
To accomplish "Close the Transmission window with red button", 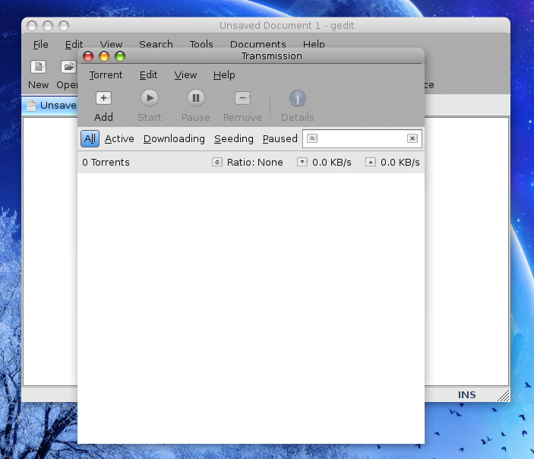I will (88, 56).
